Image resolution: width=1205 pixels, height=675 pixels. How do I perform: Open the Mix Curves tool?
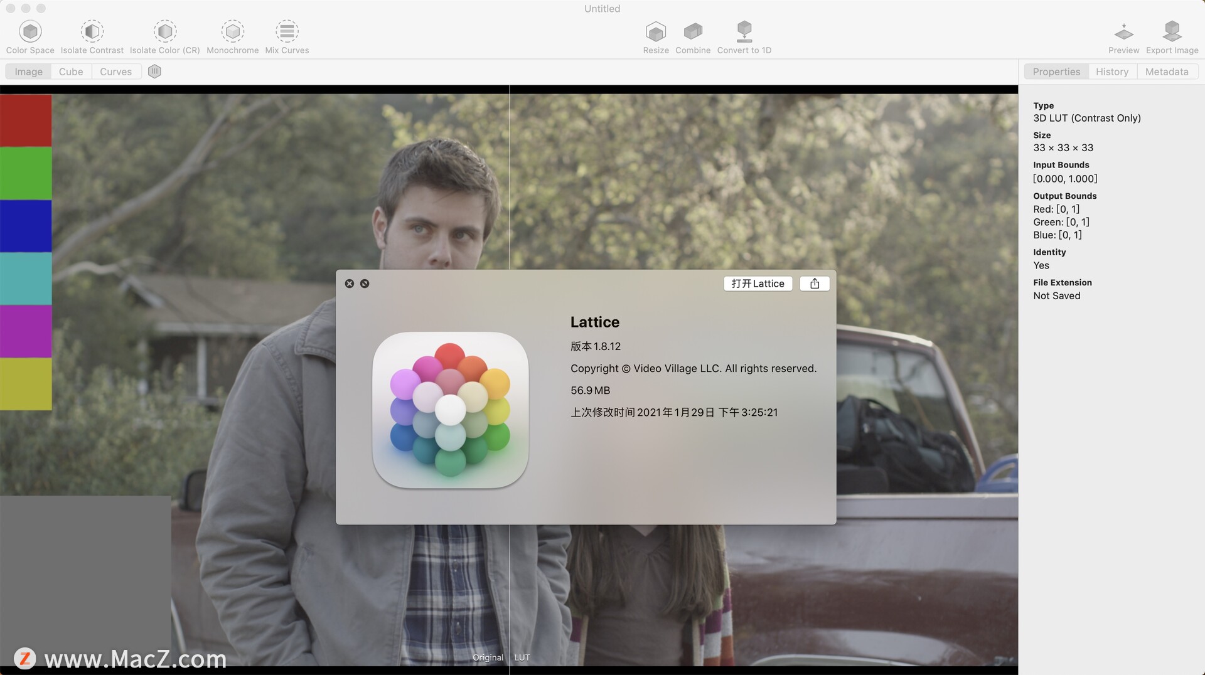(x=287, y=37)
